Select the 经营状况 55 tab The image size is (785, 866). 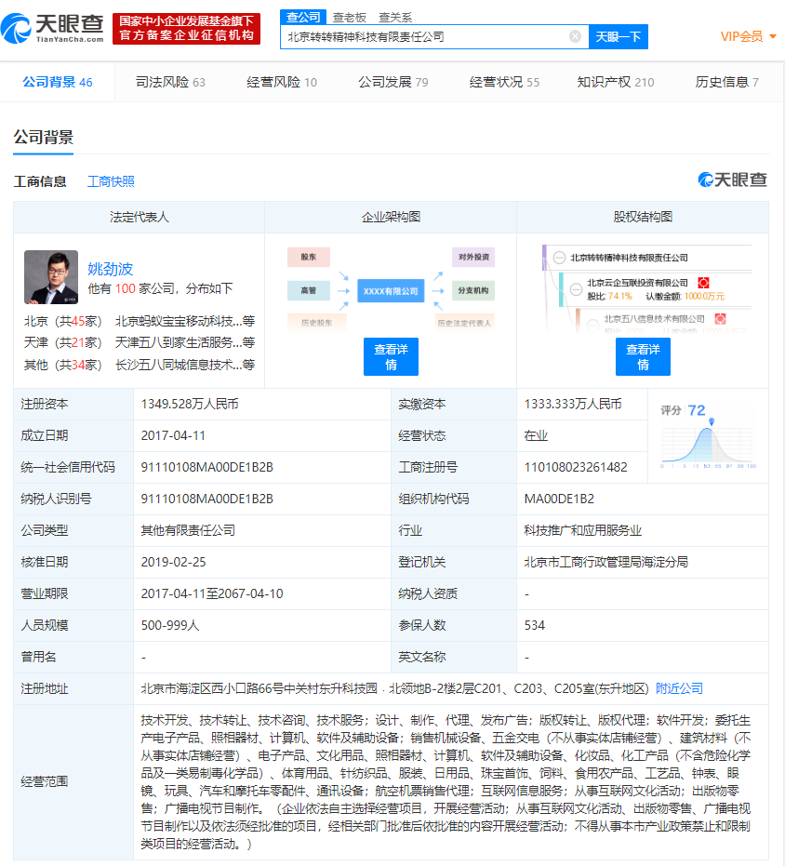504,82
